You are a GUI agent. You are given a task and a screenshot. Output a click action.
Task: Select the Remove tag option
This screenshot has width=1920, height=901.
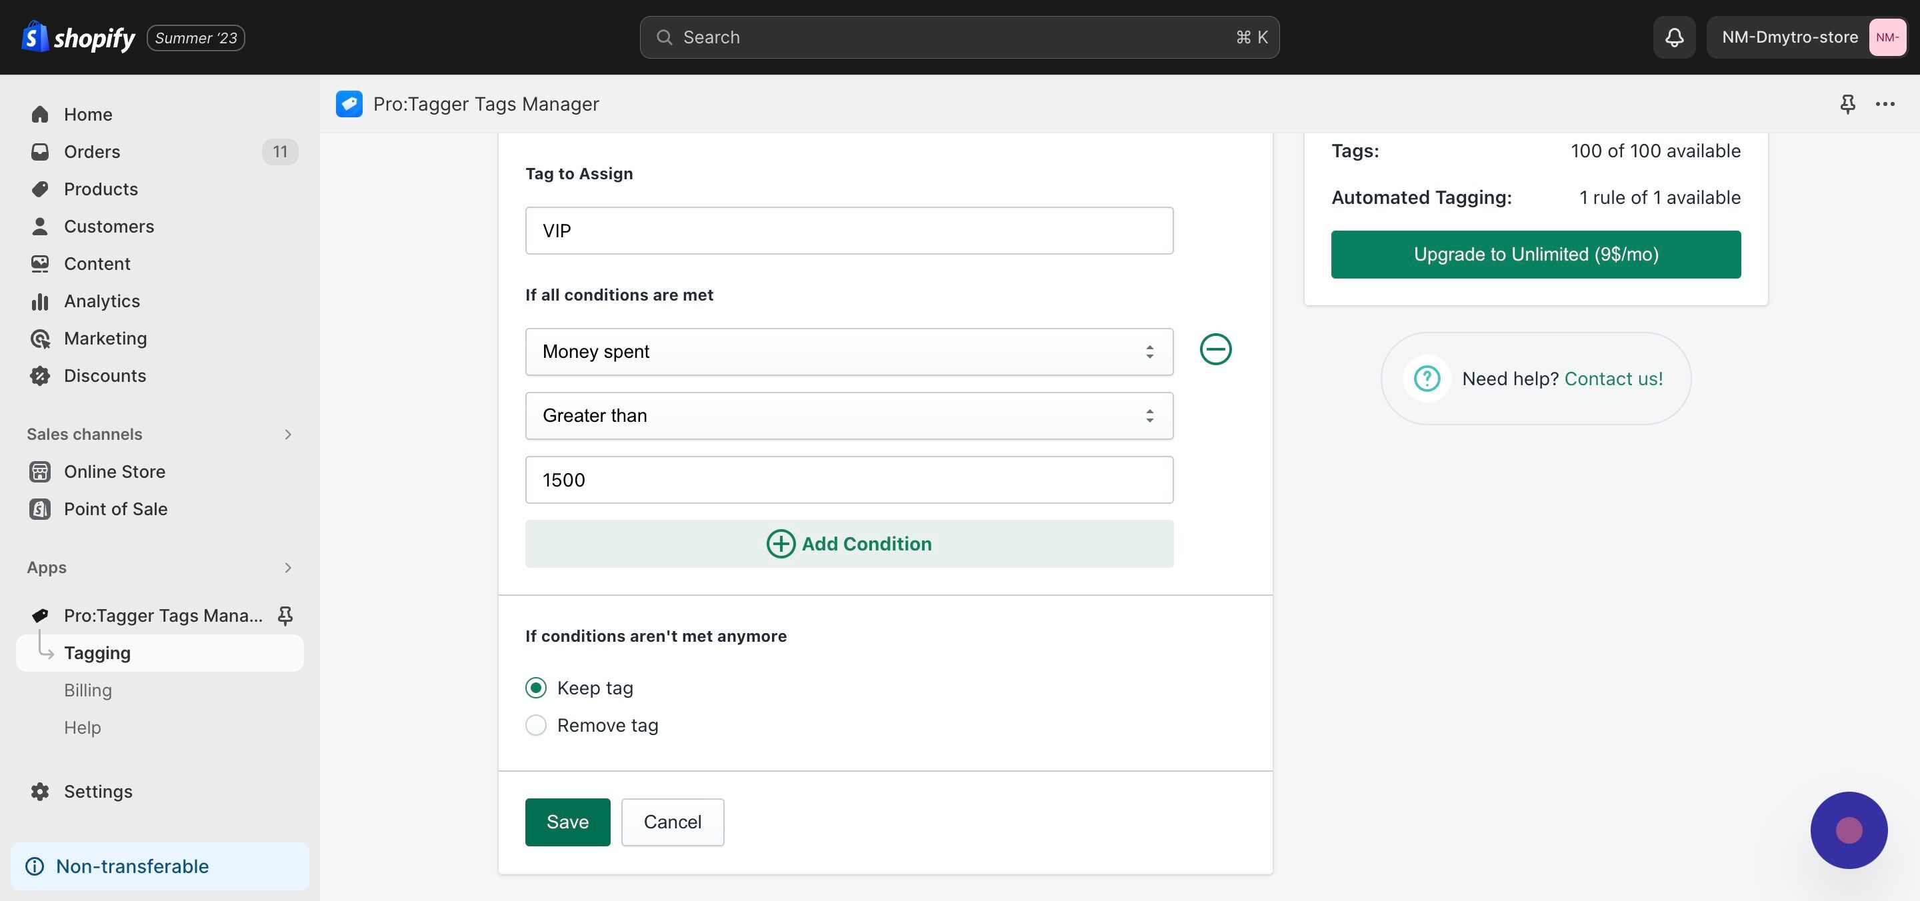(536, 725)
